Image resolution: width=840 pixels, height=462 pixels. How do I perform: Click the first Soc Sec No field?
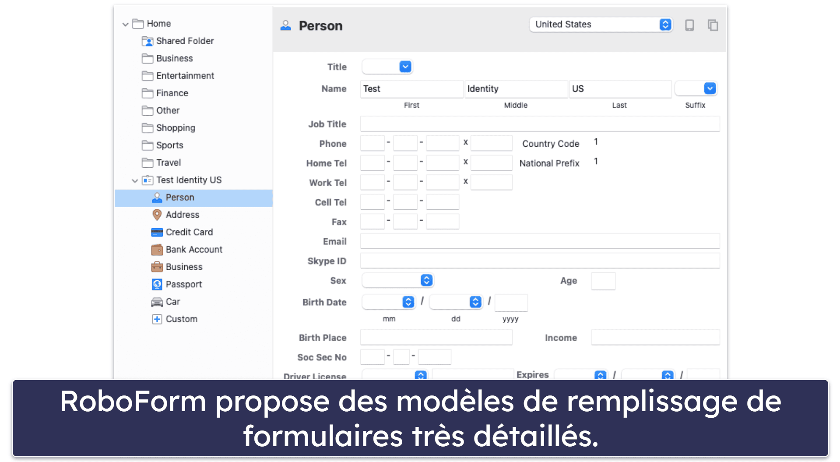click(373, 357)
